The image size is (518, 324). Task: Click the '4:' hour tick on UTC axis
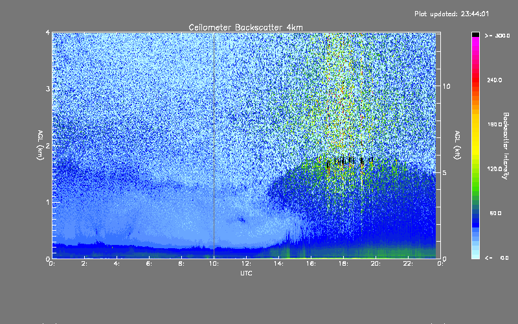click(x=117, y=264)
